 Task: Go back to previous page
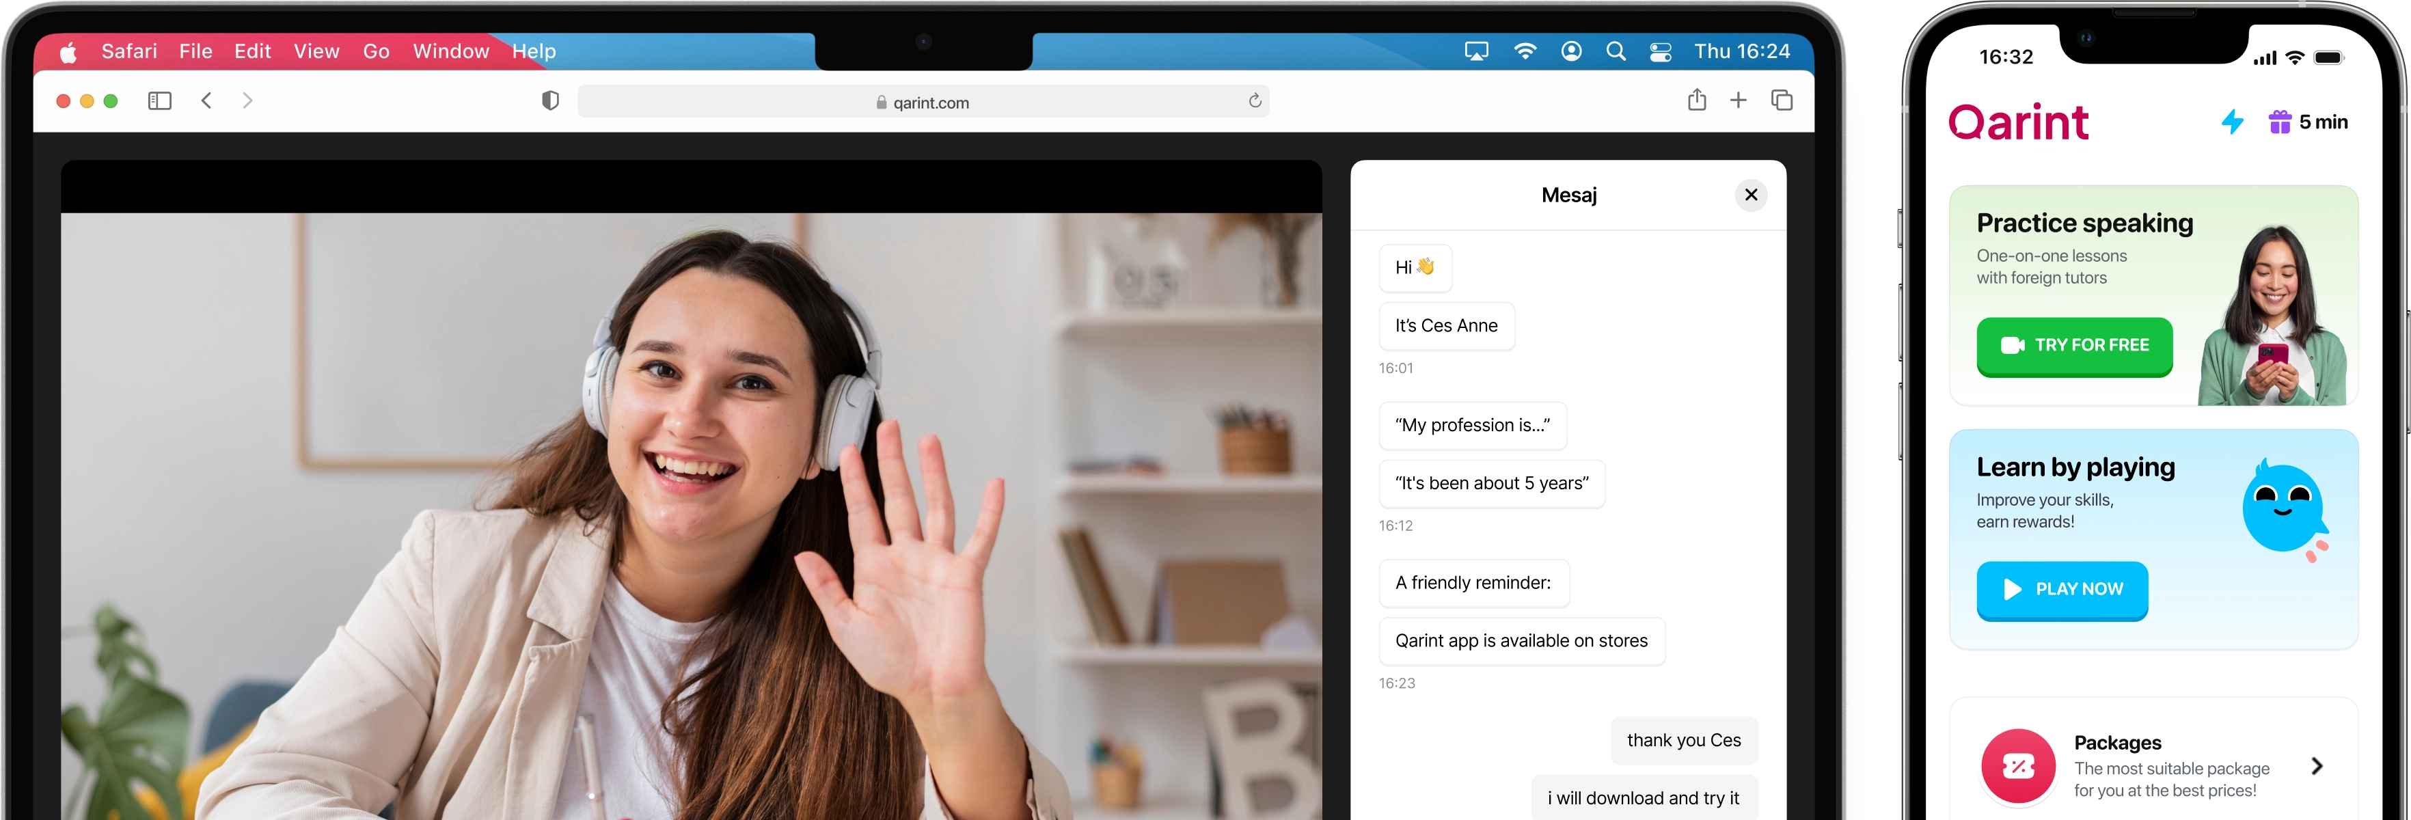click(207, 100)
